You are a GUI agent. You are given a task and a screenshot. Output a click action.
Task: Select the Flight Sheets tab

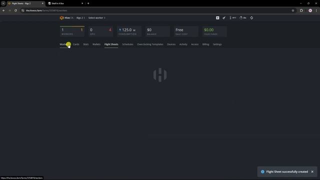point(111,44)
